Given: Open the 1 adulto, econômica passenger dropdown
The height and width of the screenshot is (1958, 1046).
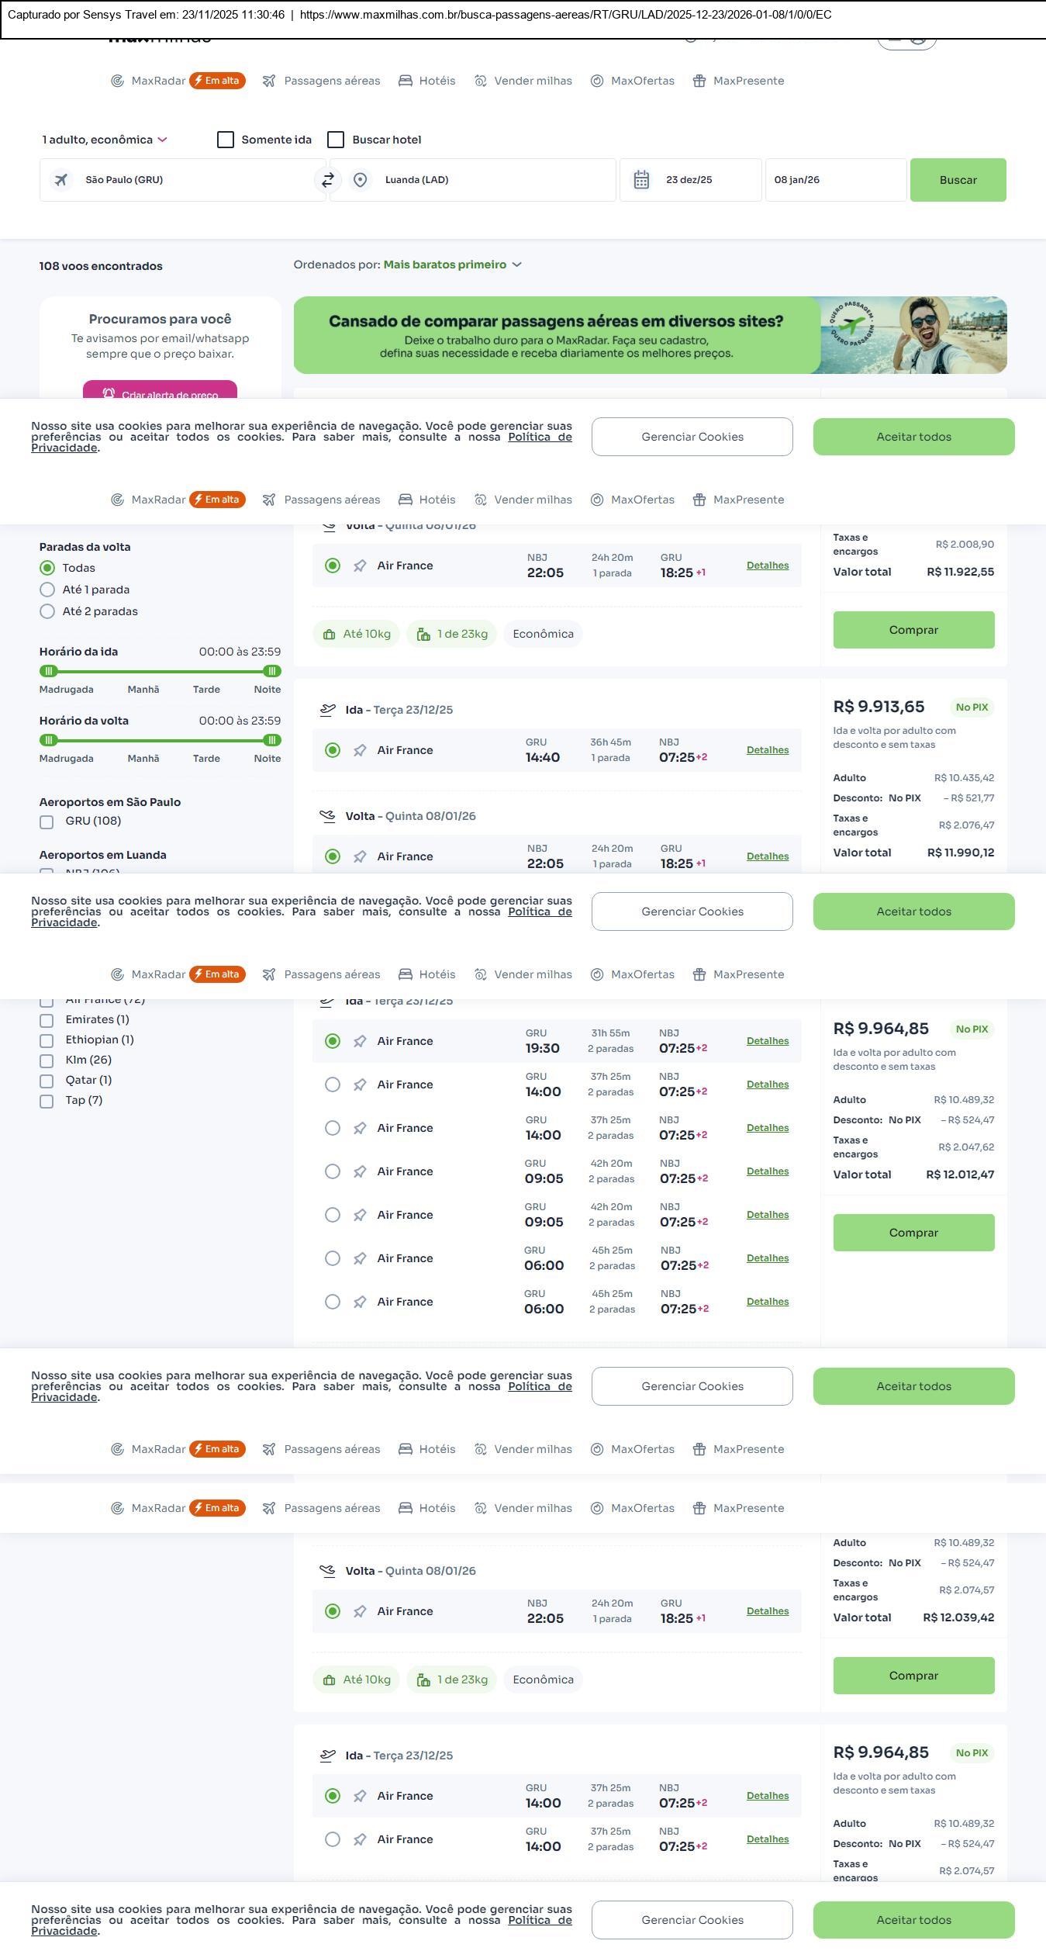Looking at the screenshot, I should (105, 140).
